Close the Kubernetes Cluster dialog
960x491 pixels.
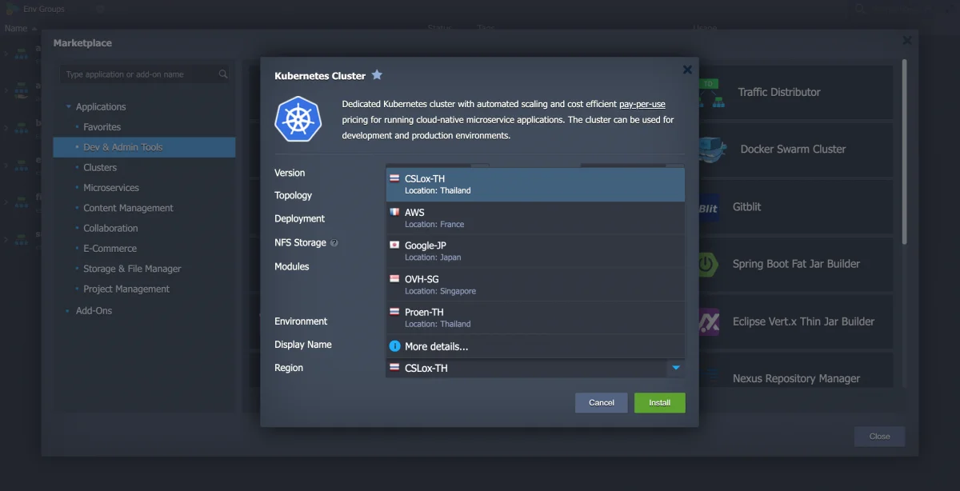pos(687,70)
